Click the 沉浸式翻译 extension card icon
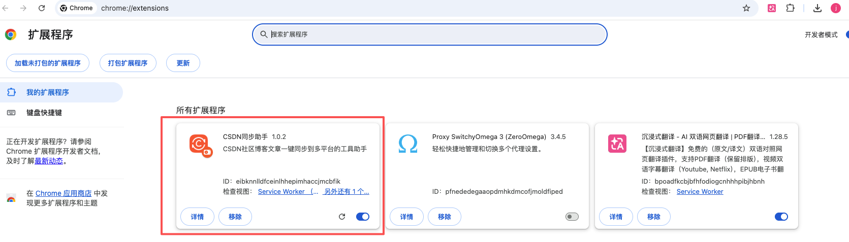This screenshot has height=242, width=849. pos(617,144)
